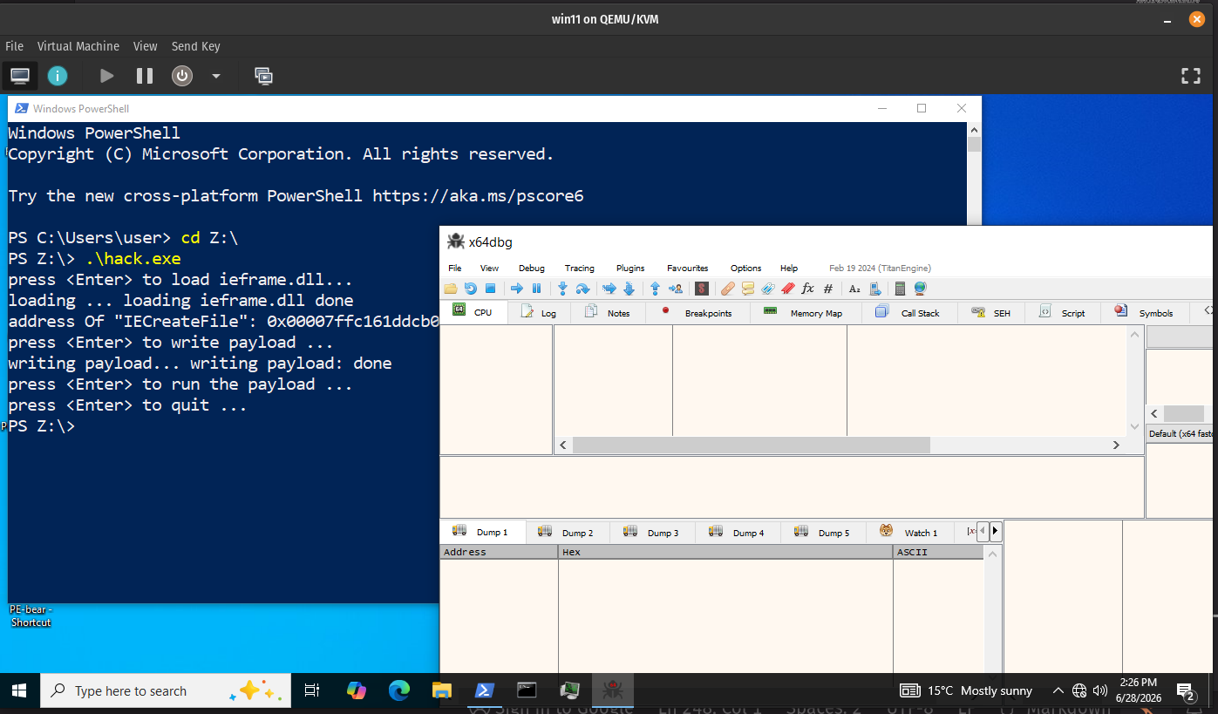Open the Plugins menu
1218x714 pixels.
[630, 268]
